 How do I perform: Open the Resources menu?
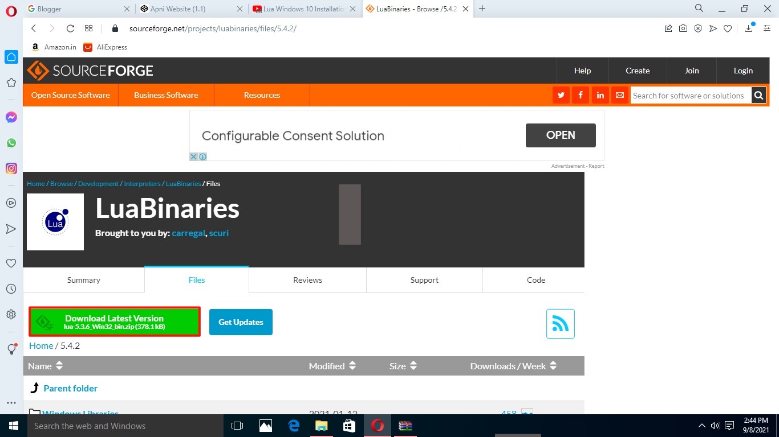pyautogui.click(x=262, y=95)
